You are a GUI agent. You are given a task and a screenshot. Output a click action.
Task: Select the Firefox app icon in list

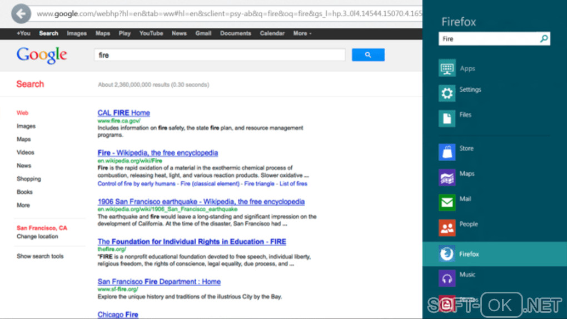[447, 254]
